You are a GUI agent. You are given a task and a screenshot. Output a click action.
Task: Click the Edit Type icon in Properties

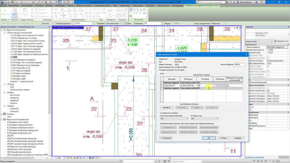275,41
